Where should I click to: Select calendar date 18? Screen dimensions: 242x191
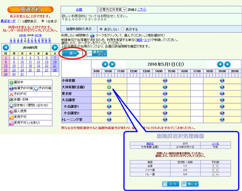30,66
